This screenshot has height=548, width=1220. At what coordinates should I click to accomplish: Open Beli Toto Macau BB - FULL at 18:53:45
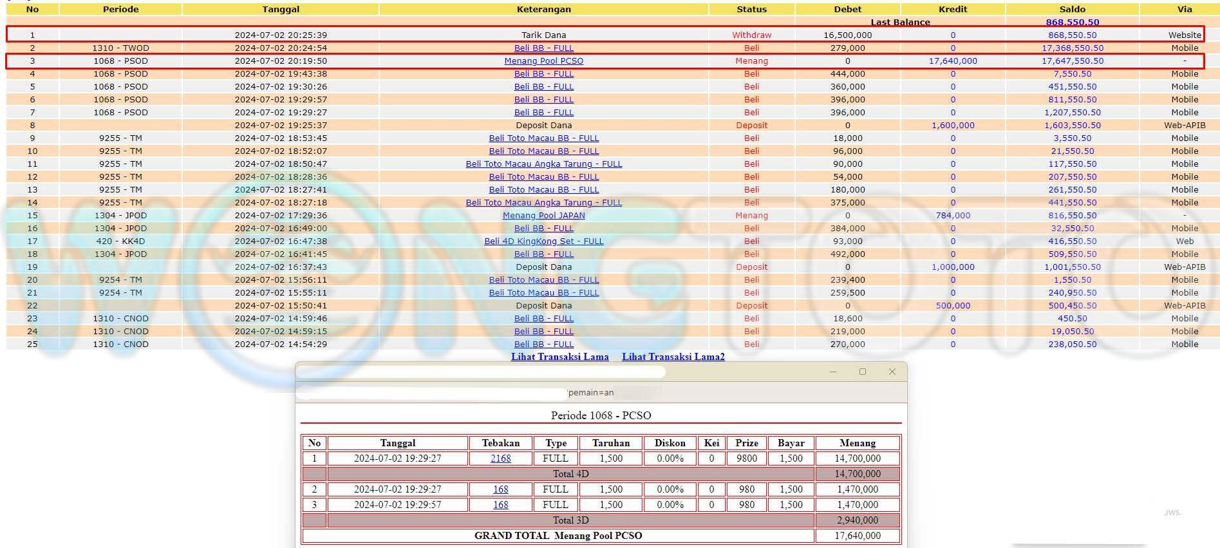(x=543, y=138)
